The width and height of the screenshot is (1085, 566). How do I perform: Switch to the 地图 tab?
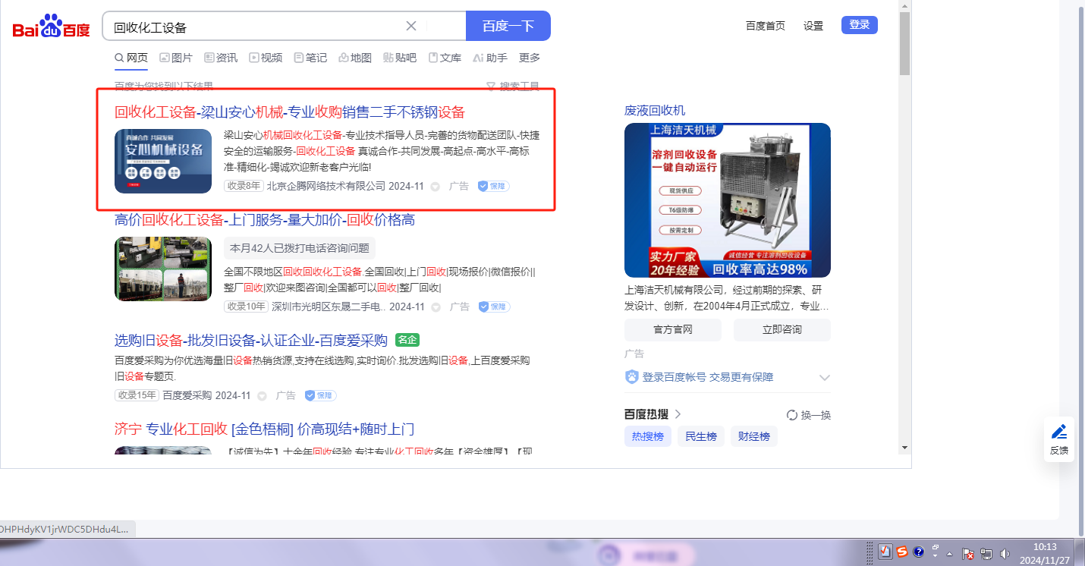tap(355, 58)
